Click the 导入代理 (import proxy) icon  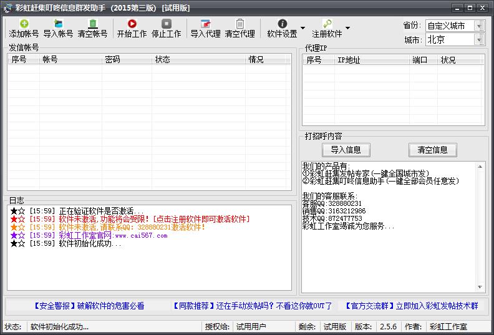205,24
